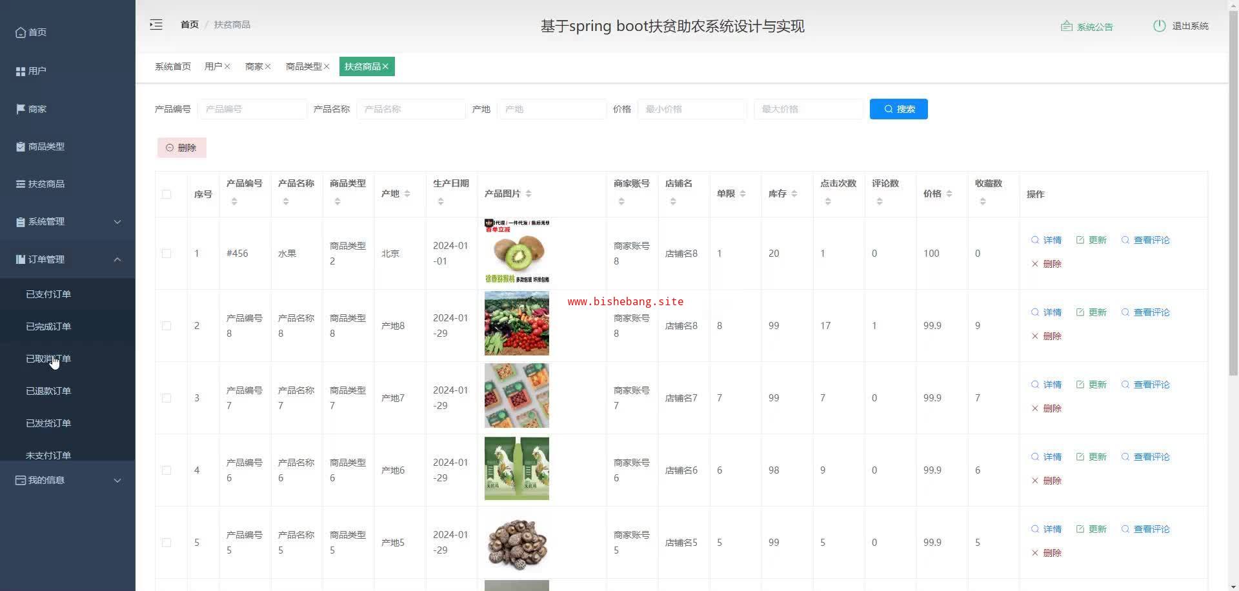
Task: Click the 系统公告 announcement icon
Action: (1066, 26)
